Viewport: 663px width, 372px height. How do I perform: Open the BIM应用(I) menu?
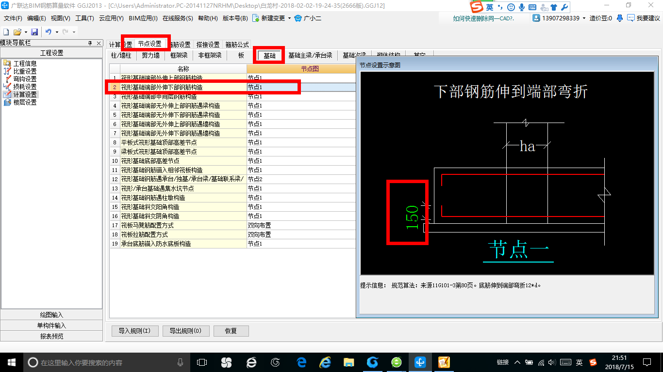[x=143, y=18]
